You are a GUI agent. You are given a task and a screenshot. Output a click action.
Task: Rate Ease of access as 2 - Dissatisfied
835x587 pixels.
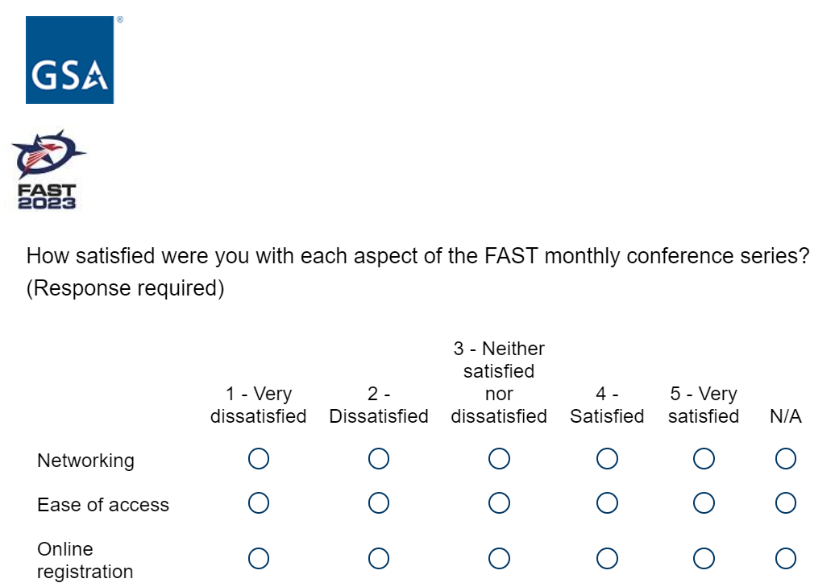[379, 503]
